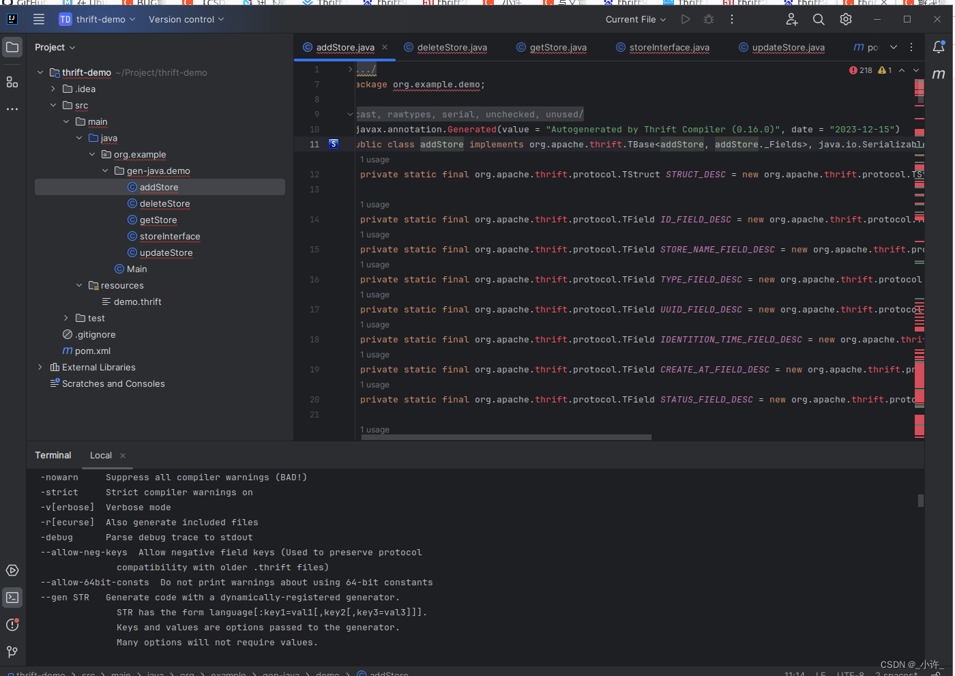
Task: Close the Local terminal session
Action: tap(123, 456)
